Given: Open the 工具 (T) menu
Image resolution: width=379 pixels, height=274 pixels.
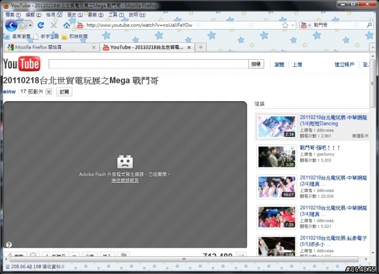Looking at the screenshot, I should point(116,15).
